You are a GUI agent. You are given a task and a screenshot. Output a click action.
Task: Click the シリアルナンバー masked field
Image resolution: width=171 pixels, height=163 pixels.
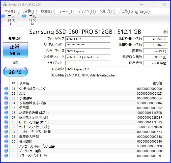[88, 45]
